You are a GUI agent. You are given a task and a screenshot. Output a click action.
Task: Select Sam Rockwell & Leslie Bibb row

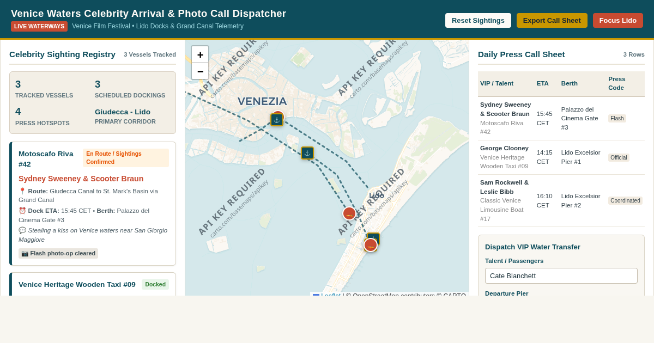tap(561, 200)
